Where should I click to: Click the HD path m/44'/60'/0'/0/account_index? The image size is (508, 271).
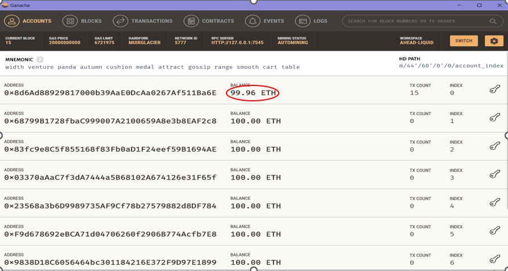[451, 66]
